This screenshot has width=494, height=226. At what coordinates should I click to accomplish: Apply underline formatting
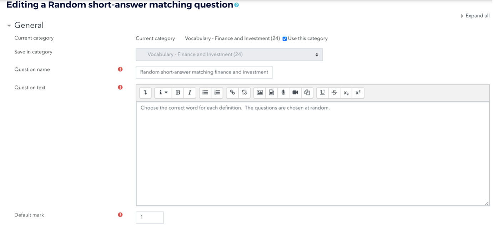[322, 93]
